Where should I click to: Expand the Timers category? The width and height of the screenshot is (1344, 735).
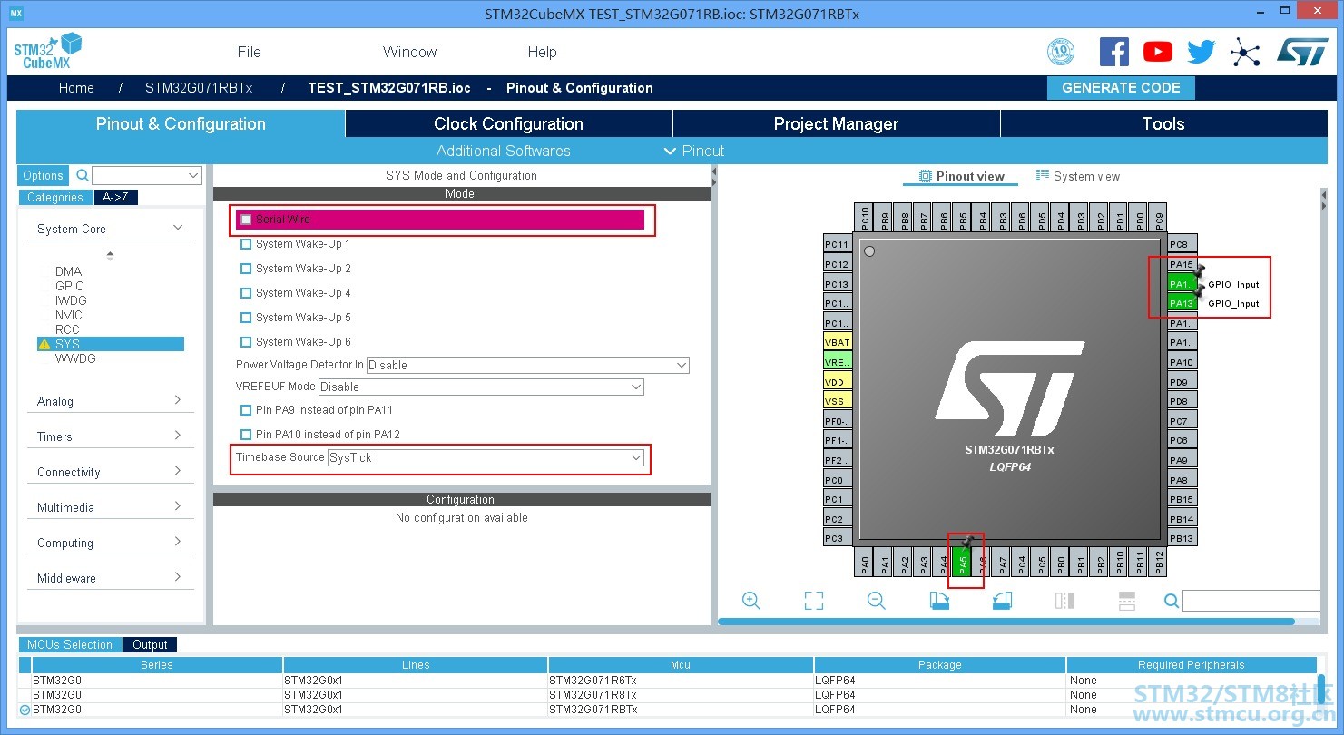coord(178,436)
